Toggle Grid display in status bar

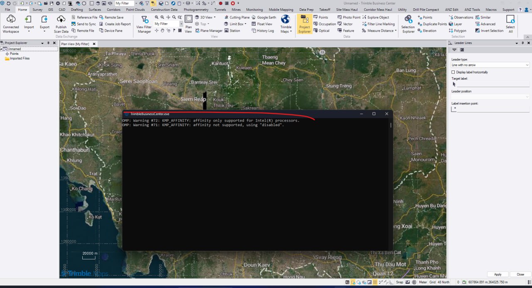coord(432,282)
